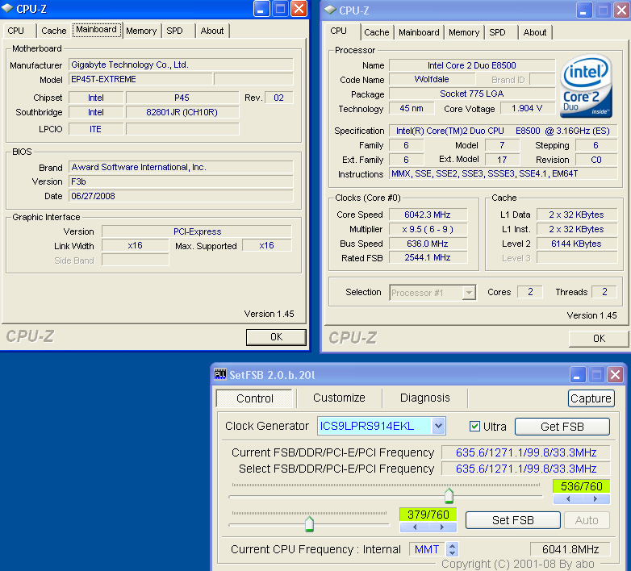Click OK in the right CPU-Z window

click(x=599, y=339)
